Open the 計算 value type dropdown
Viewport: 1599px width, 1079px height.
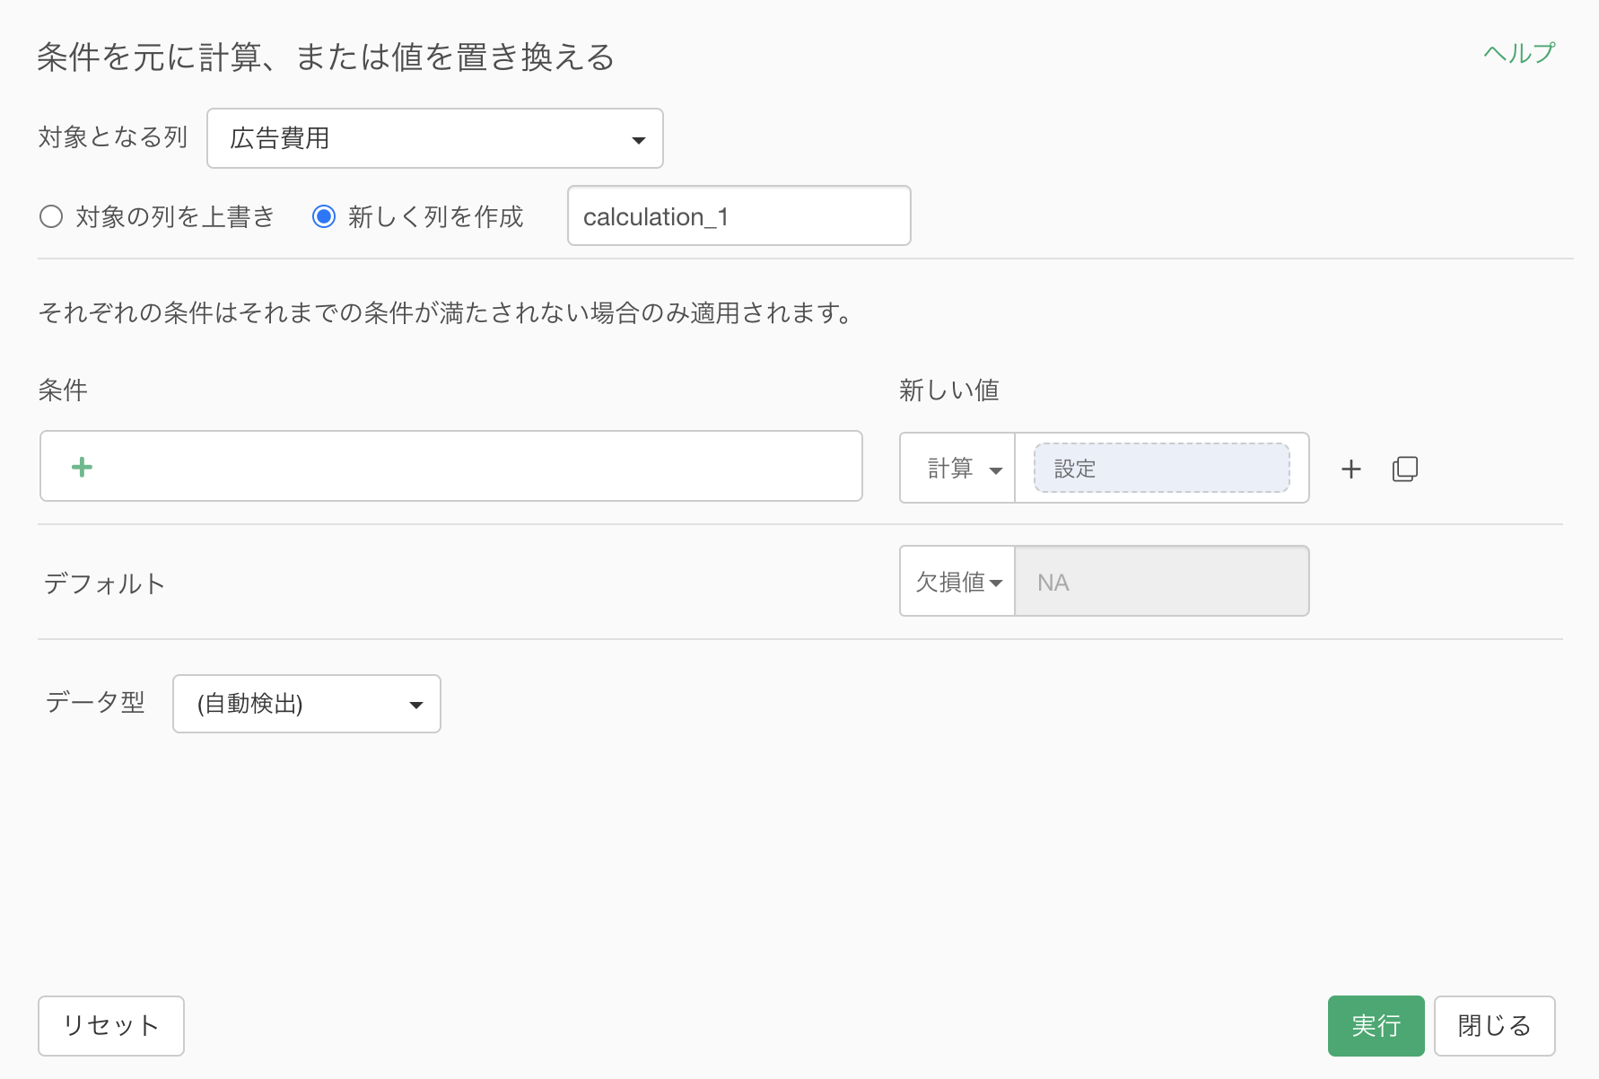[x=957, y=468]
